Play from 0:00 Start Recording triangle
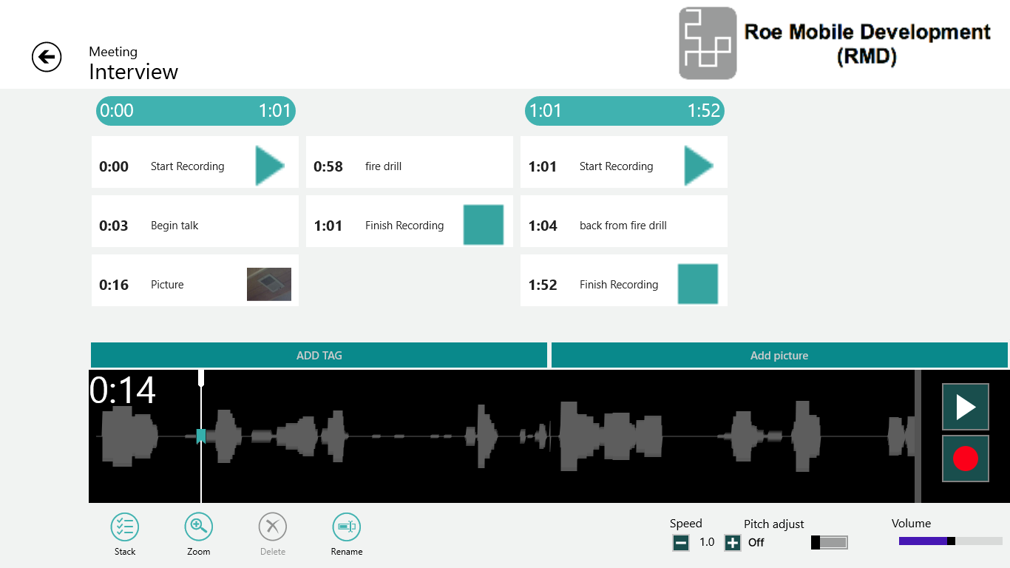 [x=270, y=166]
